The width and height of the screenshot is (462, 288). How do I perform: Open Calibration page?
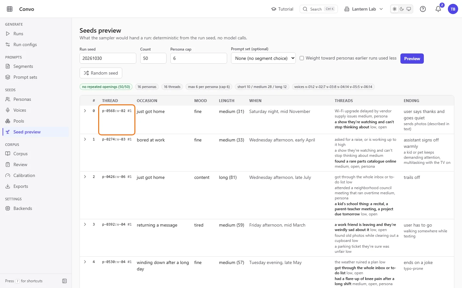36,175
